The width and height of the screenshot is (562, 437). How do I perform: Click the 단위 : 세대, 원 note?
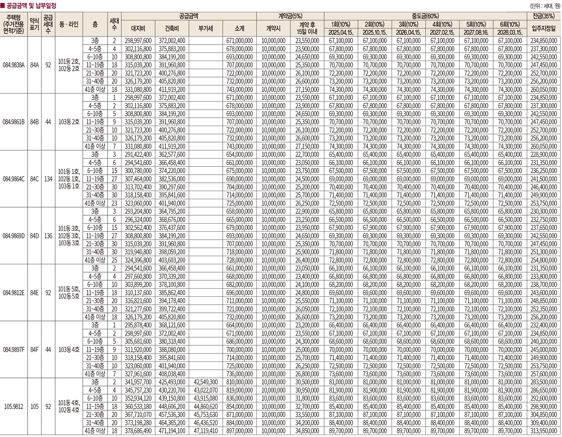(545, 6)
